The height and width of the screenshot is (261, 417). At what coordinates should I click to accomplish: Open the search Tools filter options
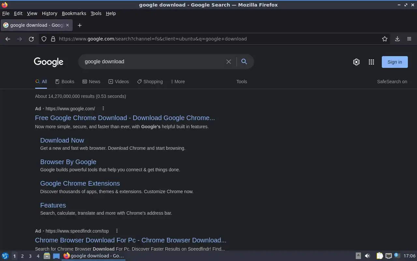(242, 82)
